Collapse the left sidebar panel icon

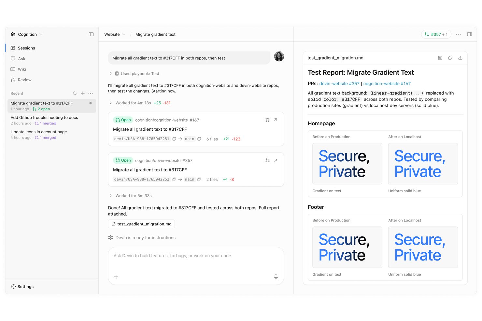91,34
